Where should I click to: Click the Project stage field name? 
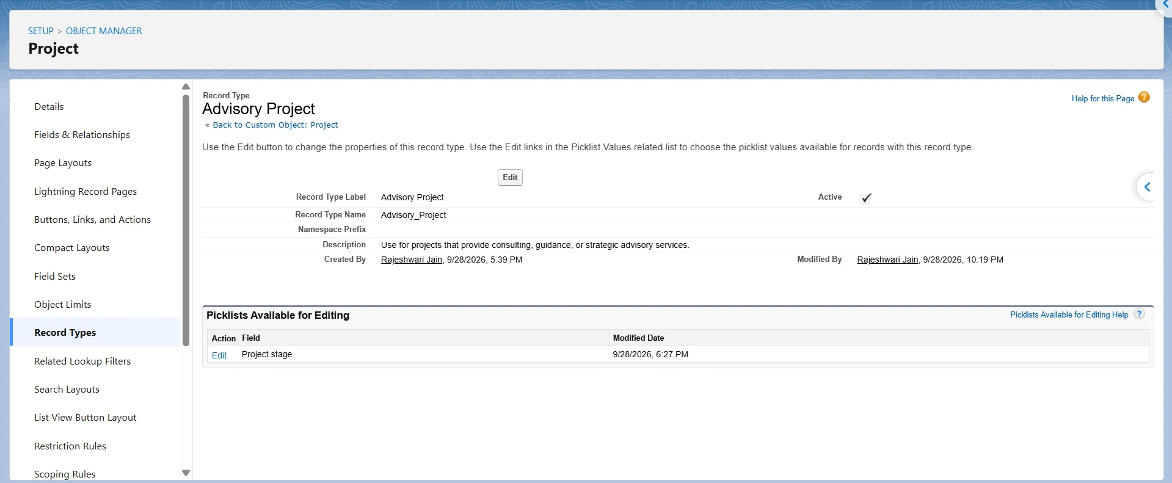pos(267,354)
